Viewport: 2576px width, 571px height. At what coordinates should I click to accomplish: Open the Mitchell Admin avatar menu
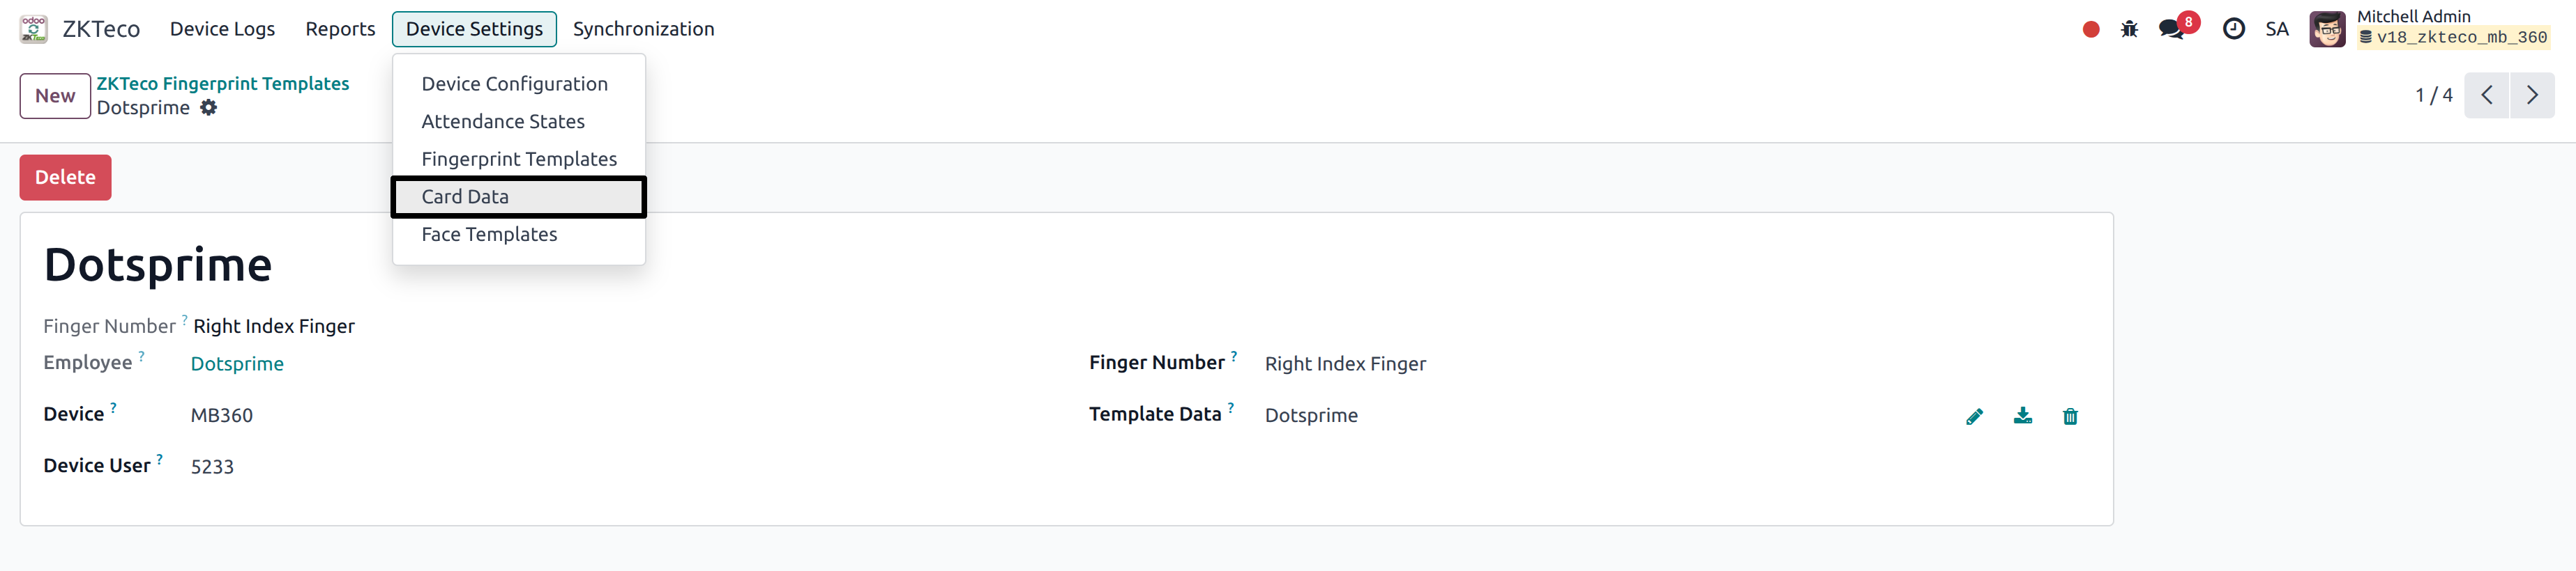tap(2327, 28)
